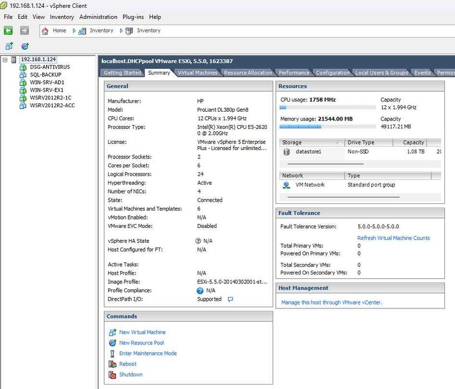Open the Plug-ins menu
The width and height of the screenshot is (455, 389).
coord(133,17)
